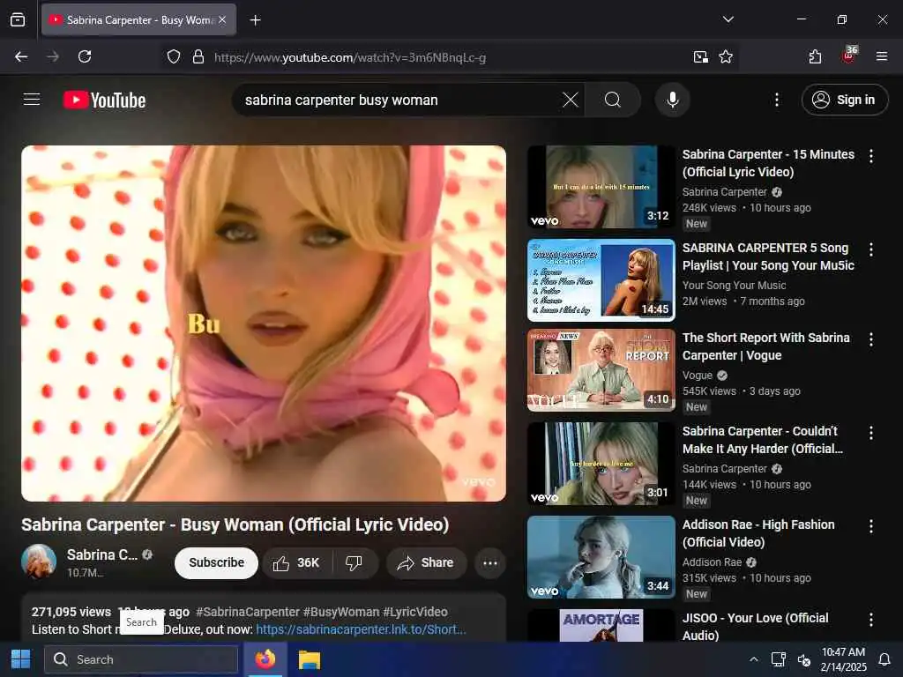Open Couldn't Make It Any Harder thumbnail
The image size is (903, 677).
point(601,464)
